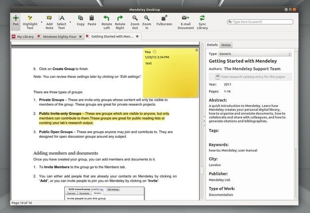Screen dimensions: 310x213
Task: Click the Pages value 1-16
Action: pos(227,91)
